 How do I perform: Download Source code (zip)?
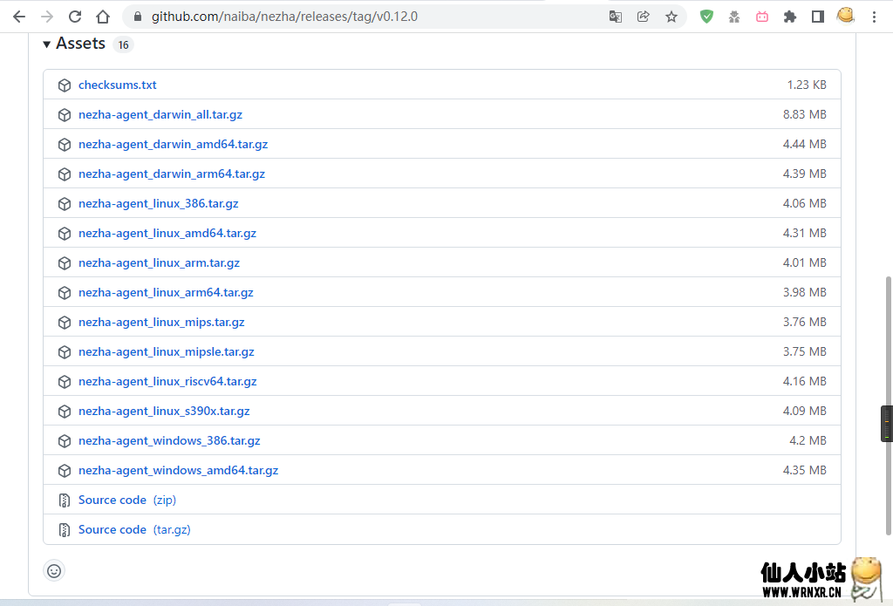point(127,500)
